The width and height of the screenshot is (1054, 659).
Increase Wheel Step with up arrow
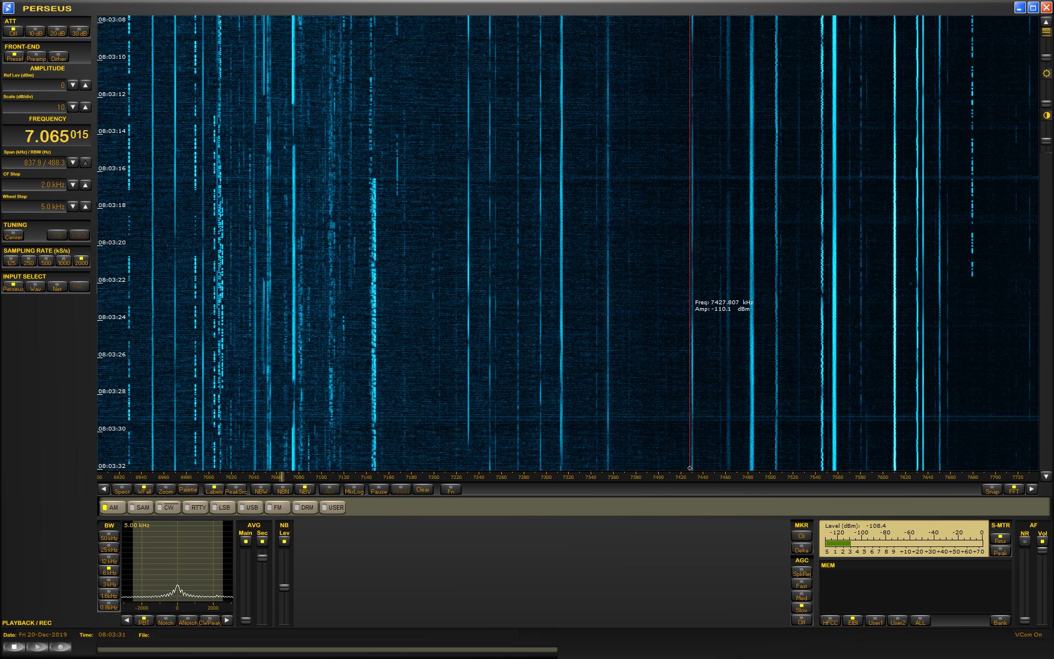(x=85, y=206)
